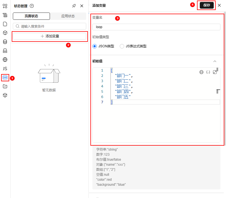The image size is (226, 198).
Task: Select the JS表达式类型 radio button
Action: (122, 46)
